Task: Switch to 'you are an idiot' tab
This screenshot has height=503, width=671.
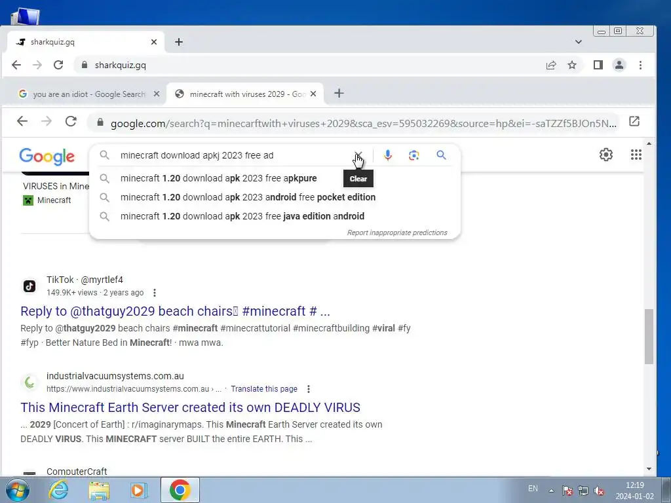Action: pos(88,94)
